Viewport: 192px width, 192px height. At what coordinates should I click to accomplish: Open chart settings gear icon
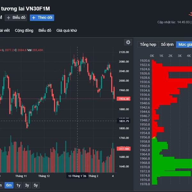click(x=128, y=42)
